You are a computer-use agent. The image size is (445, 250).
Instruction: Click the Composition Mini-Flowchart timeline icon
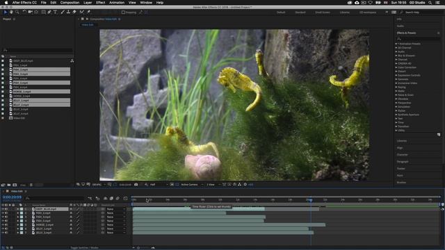90,199
